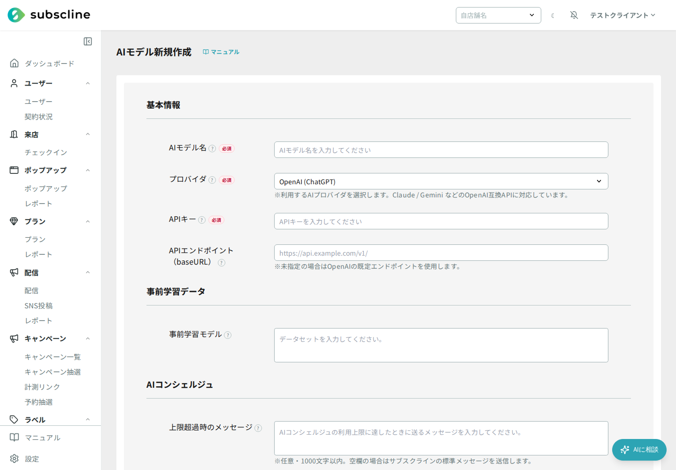Click the subscline logo
Screen dimensions: 676x470
click(49, 15)
